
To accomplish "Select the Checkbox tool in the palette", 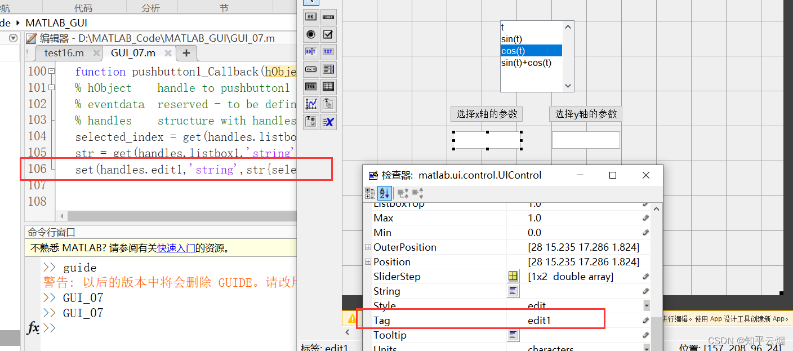I will point(328,34).
